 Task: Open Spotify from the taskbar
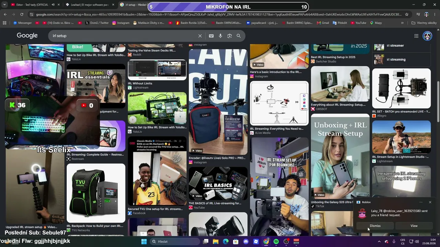click(276, 242)
